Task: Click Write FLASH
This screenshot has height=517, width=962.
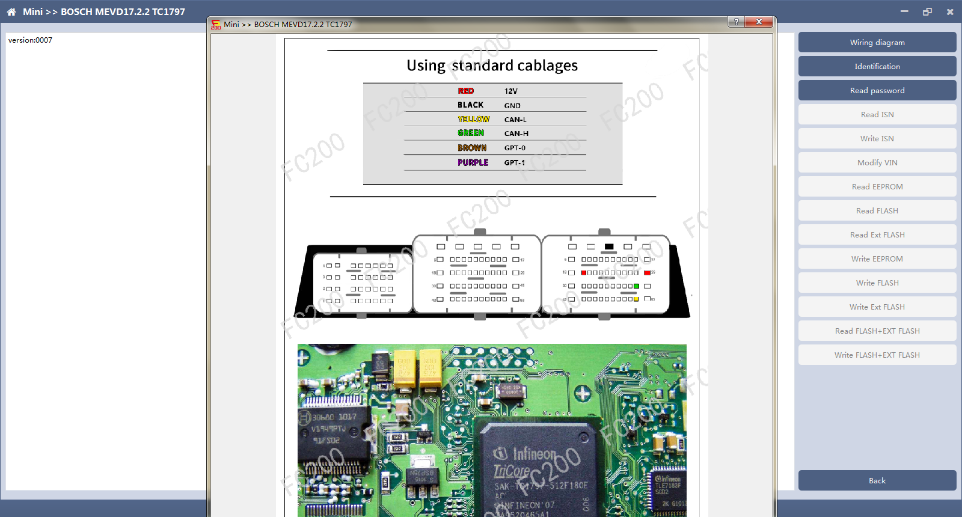Action: click(x=877, y=283)
